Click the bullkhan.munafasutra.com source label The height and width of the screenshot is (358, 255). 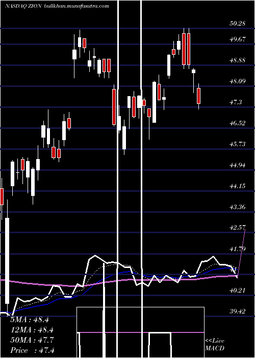[76, 6]
